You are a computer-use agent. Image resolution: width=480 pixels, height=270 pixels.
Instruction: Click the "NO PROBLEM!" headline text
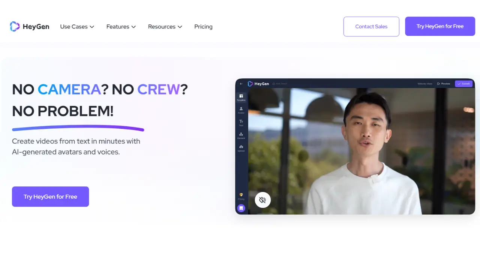pos(63,111)
